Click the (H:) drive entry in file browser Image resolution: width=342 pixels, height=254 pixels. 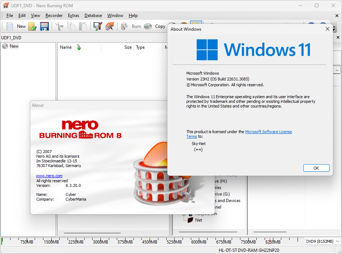click(221, 181)
